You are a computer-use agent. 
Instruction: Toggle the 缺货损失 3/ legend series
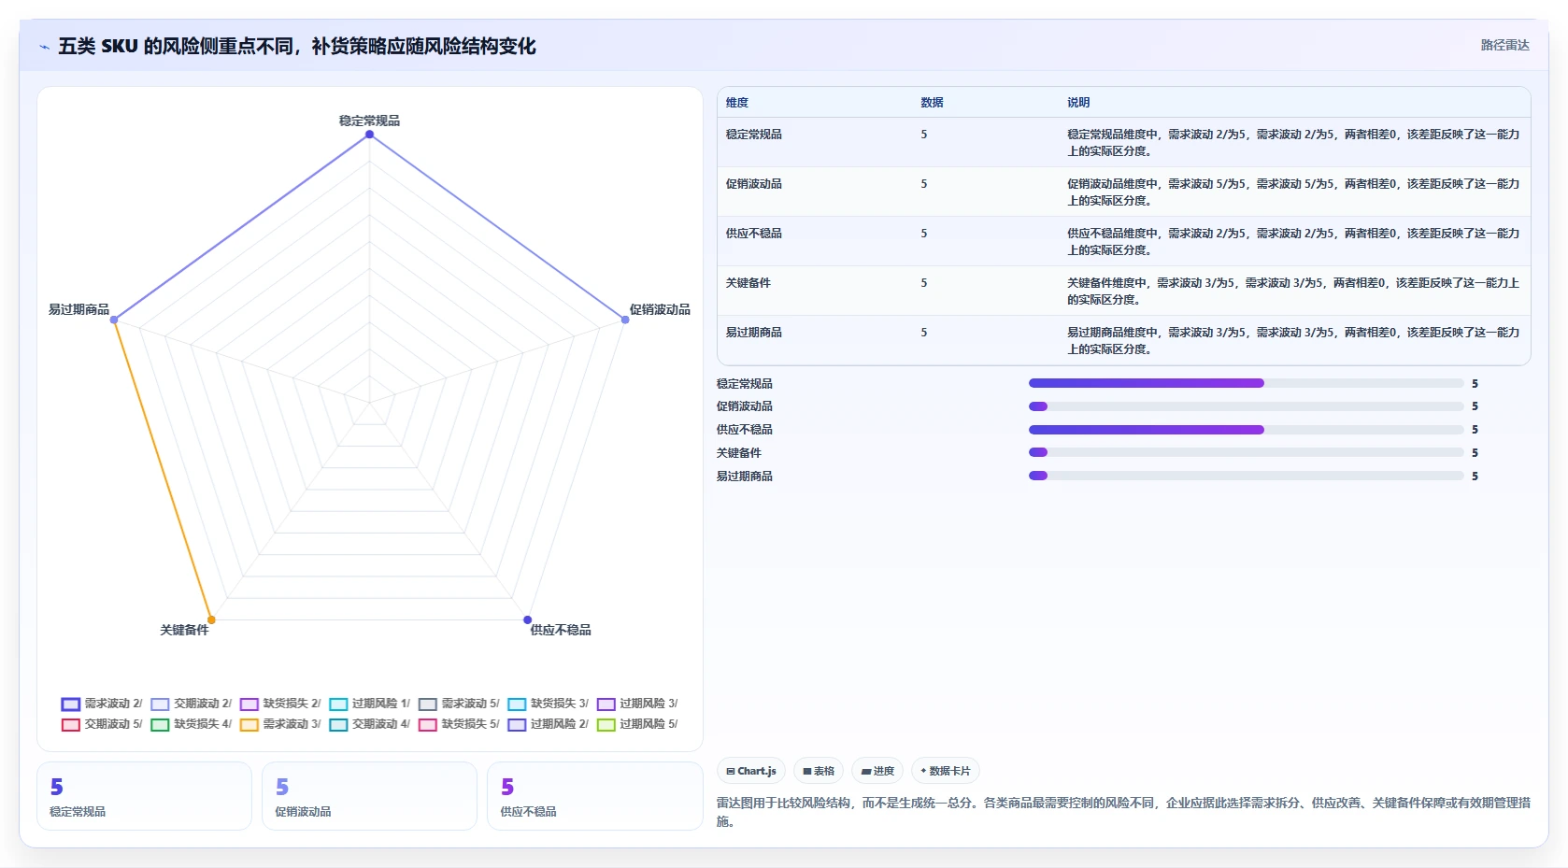[x=548, y=704]
